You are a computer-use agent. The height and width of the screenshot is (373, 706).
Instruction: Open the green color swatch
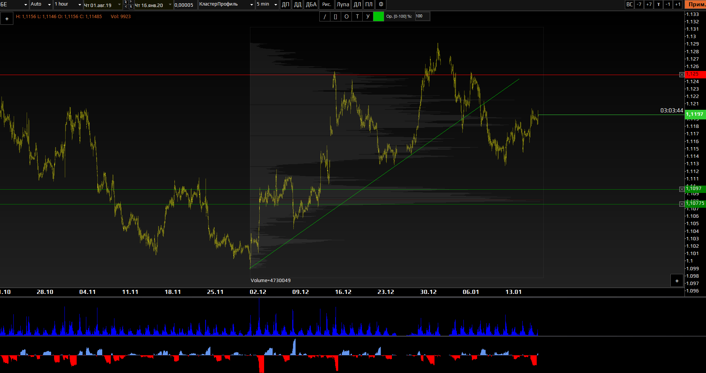pos(378,17)
